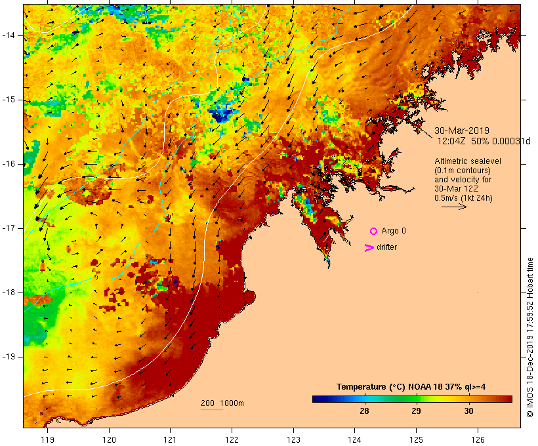This screenshot has width=538, height=446.
Task: Click the '119' longitude axis label
Action: pos(47,439)
